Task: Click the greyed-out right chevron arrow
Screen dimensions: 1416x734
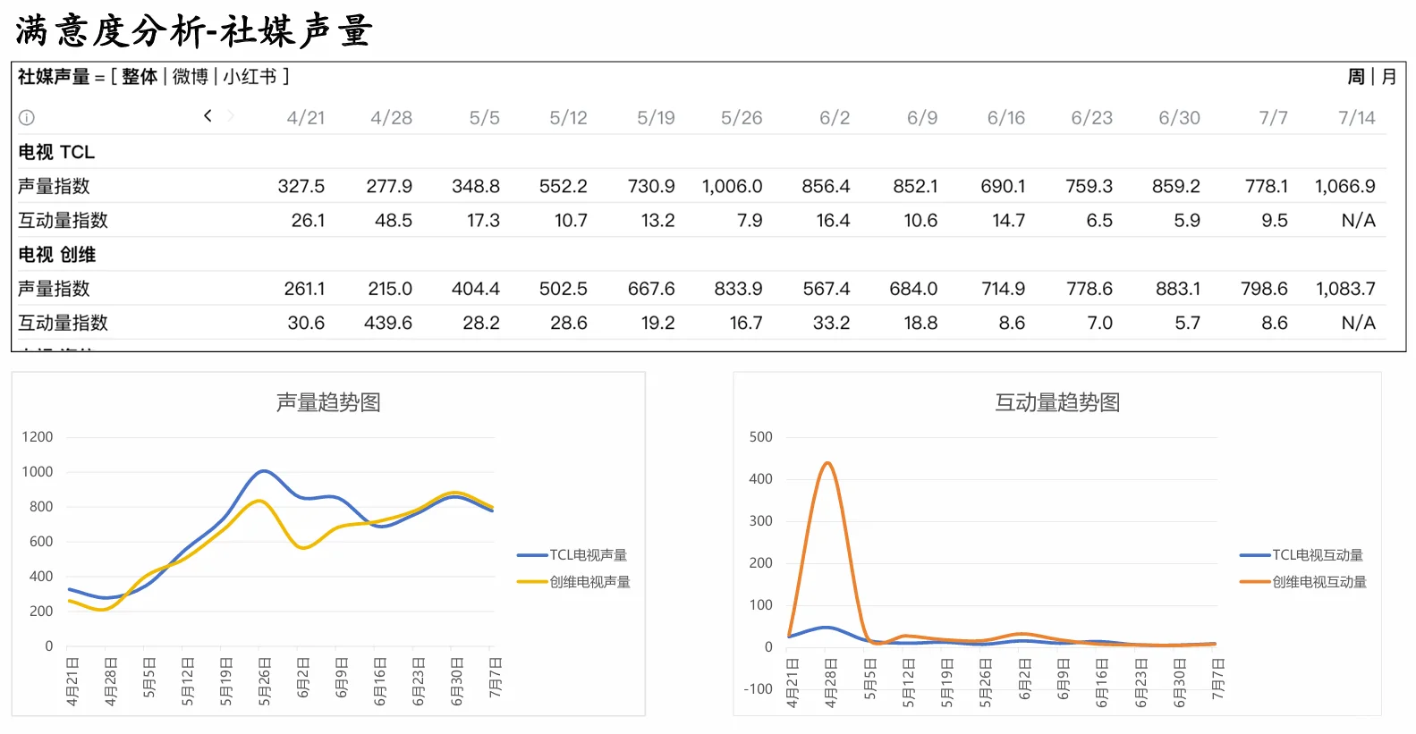Action: pyautogui.click(x=231, y=115)
